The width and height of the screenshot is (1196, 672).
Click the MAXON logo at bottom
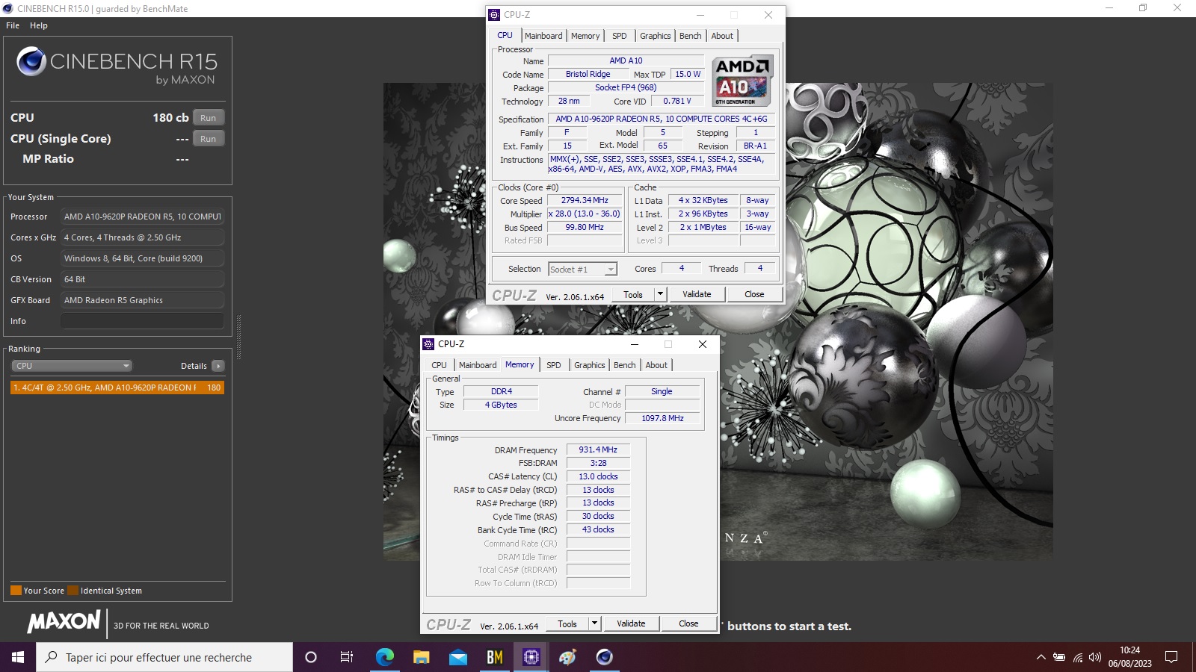point(64,621)
